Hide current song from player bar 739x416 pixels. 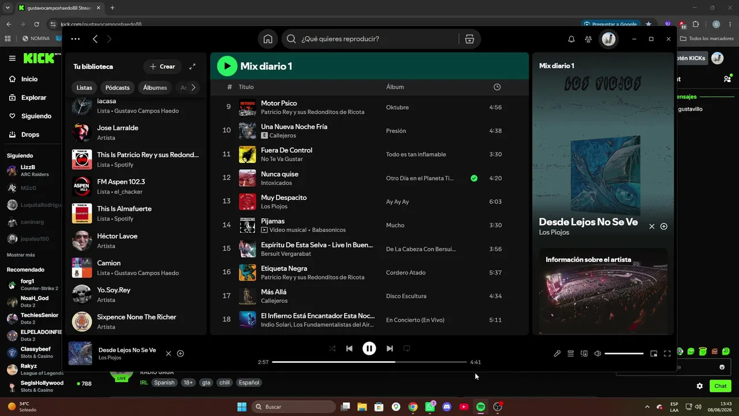[169, 354]
